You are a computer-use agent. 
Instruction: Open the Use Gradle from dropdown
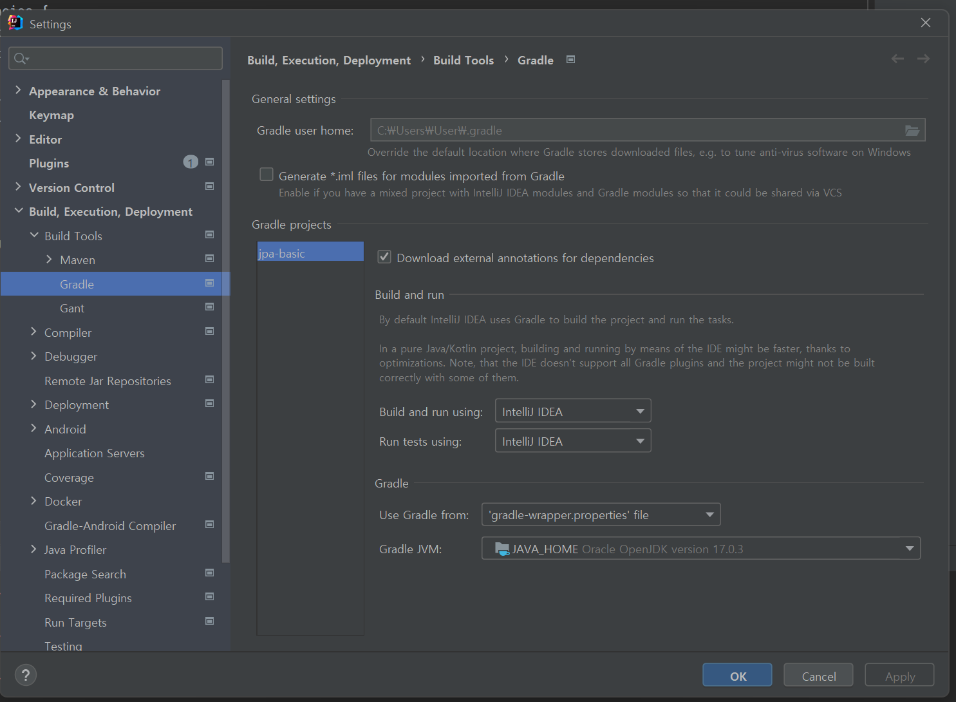coord(601,515)
